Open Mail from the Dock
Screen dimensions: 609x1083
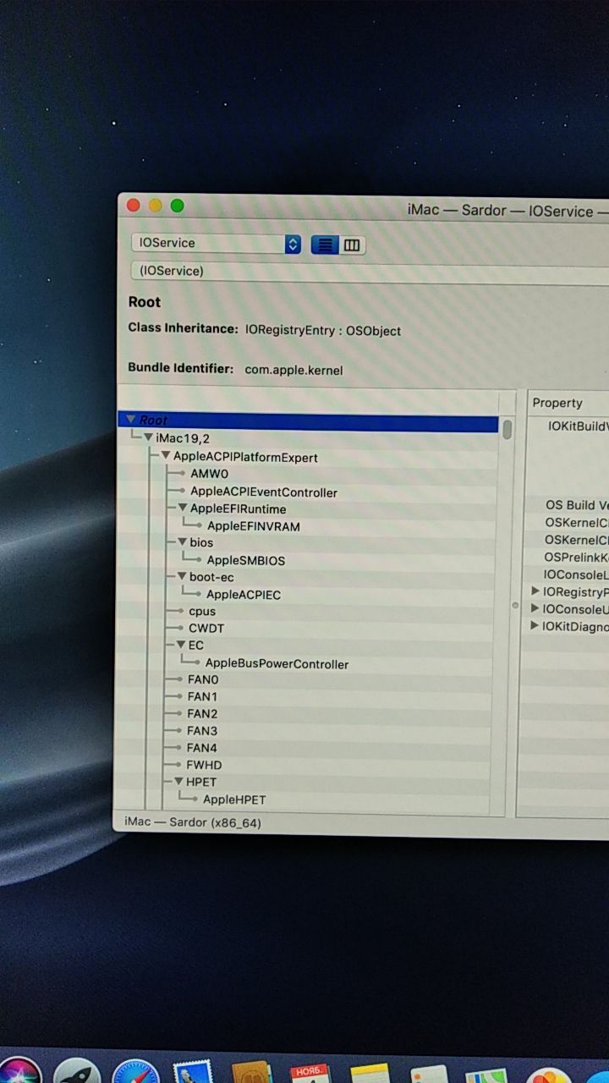(x=192, y=1073)
